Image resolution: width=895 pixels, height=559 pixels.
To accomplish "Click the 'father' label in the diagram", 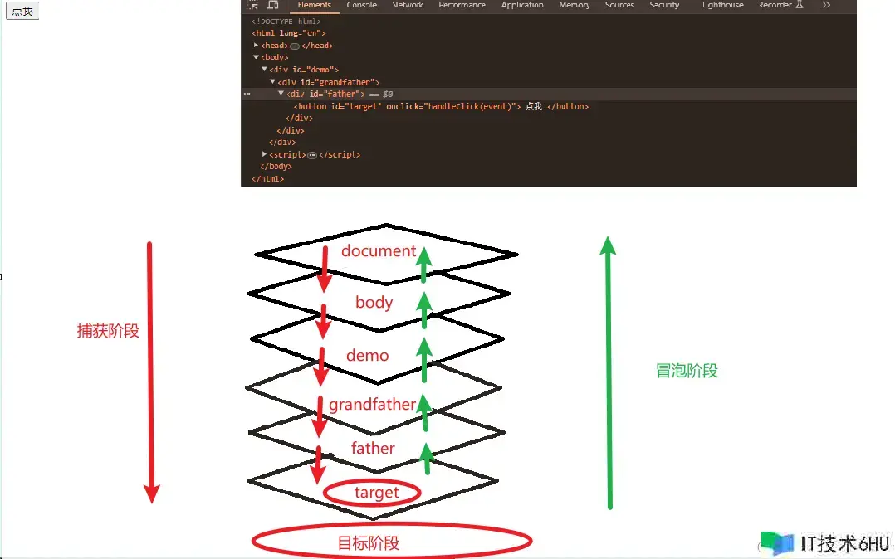I will [x=373, y=449].
